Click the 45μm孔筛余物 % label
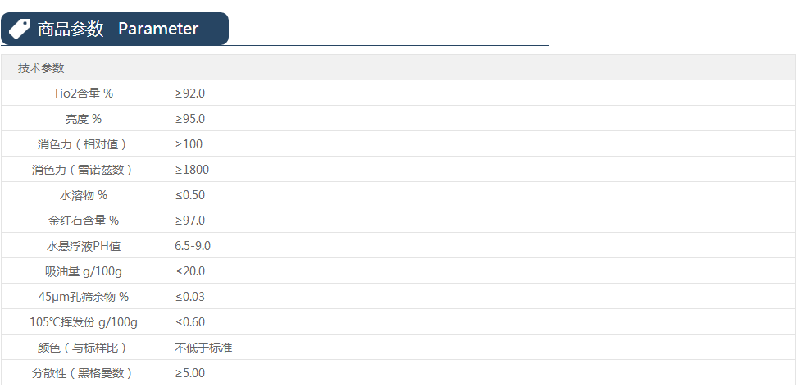This screenshot has width=801, height=387. (x=84, y=297)
